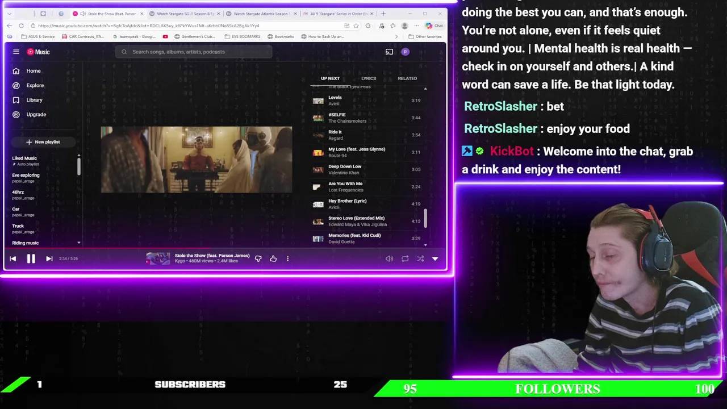Open the cast to device icon
This screenshot has width=727, height=409.
pos(389,52)
